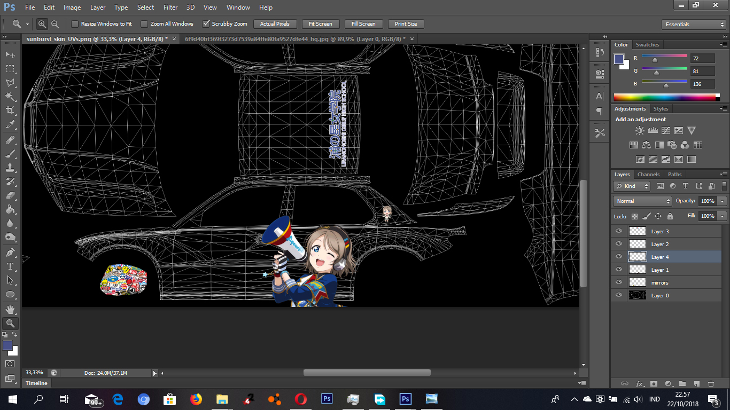Hide Layer 2 visibility eye
This screenshot has height=410, width=730.
pyautogui.click(x=619, y=244)
